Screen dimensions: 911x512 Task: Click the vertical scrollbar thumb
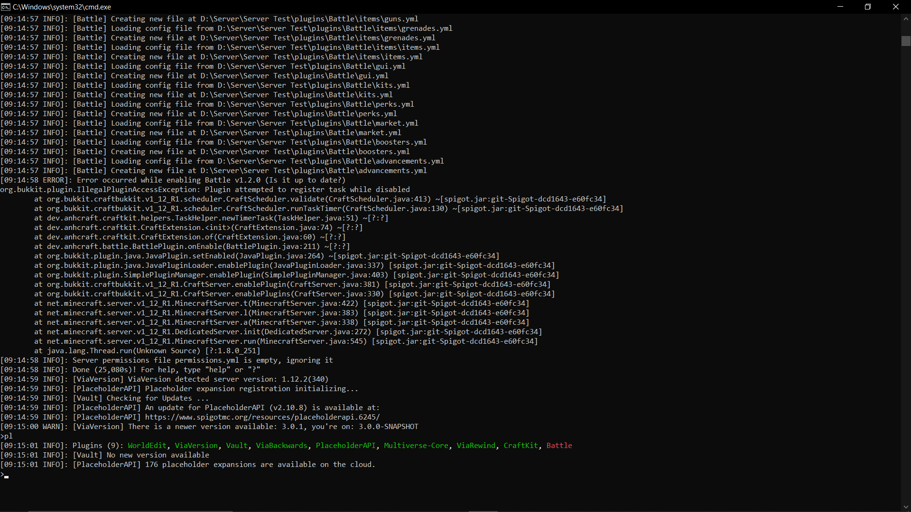906,41
